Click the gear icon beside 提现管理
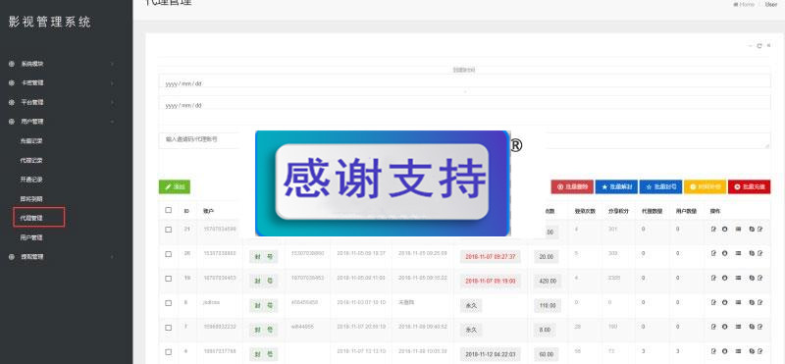Image resolution: width=785 pixels, height=364 pixels. tap(11, 256)
